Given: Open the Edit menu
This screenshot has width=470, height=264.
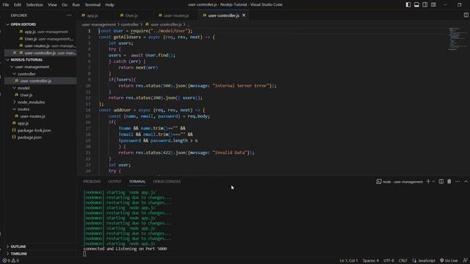Looking at the screenshot, I should click(x=18, y=5).
